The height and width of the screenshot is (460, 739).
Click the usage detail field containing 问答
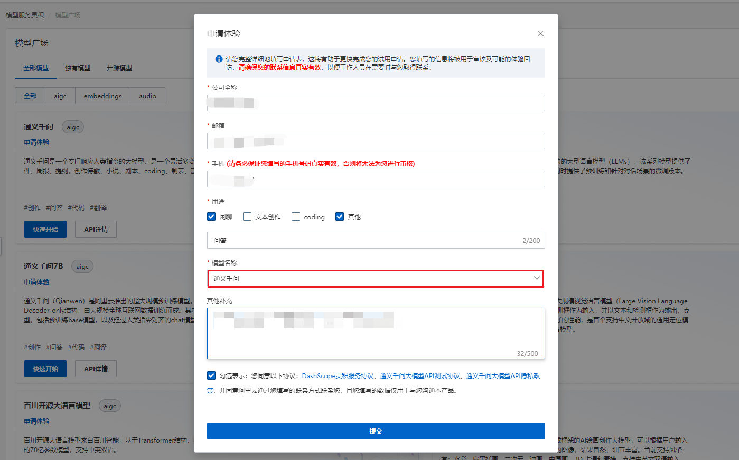coord(376,240)
